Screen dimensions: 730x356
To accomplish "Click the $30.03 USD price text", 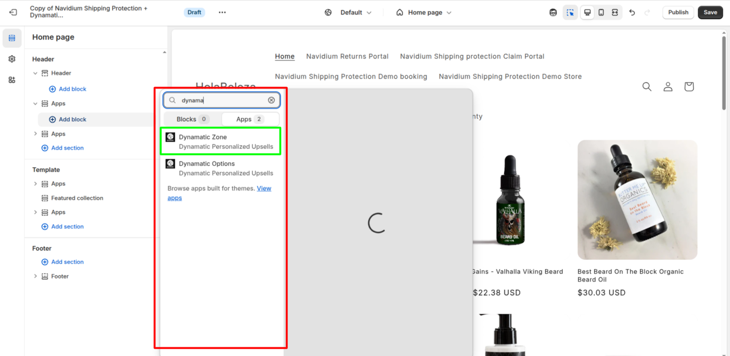I will tap(601, 293).
